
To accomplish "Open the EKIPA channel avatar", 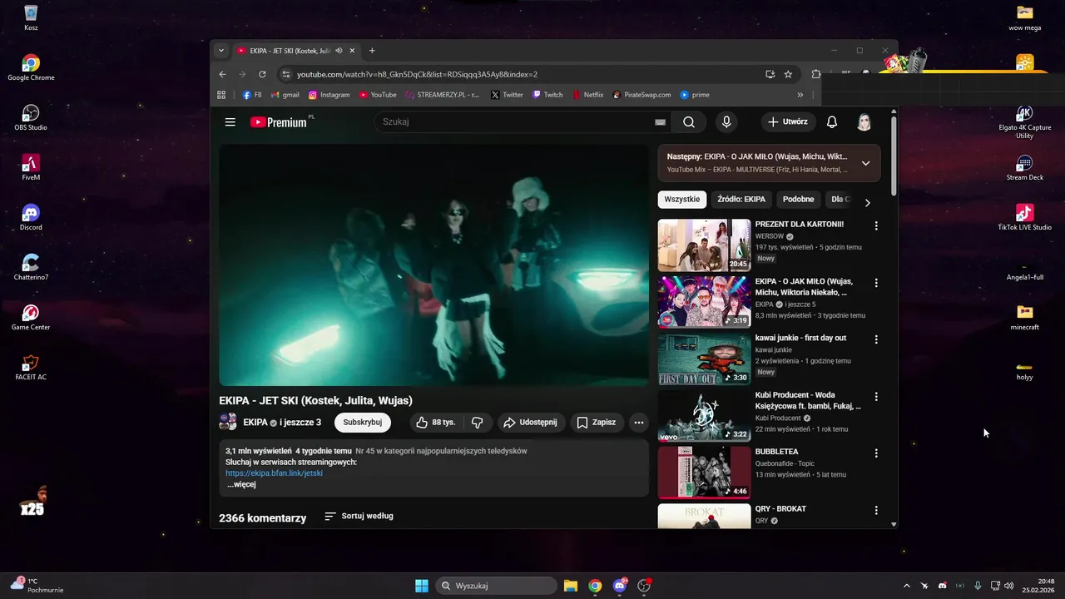I will coord(228,423).
